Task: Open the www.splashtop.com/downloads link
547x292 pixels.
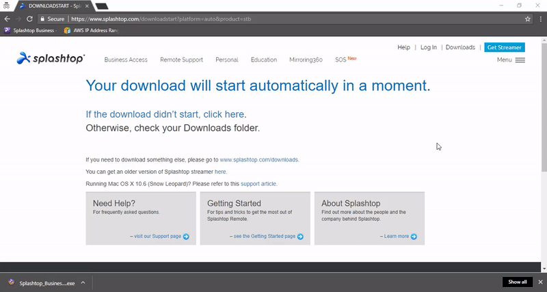Action: (x=259, y=159)
